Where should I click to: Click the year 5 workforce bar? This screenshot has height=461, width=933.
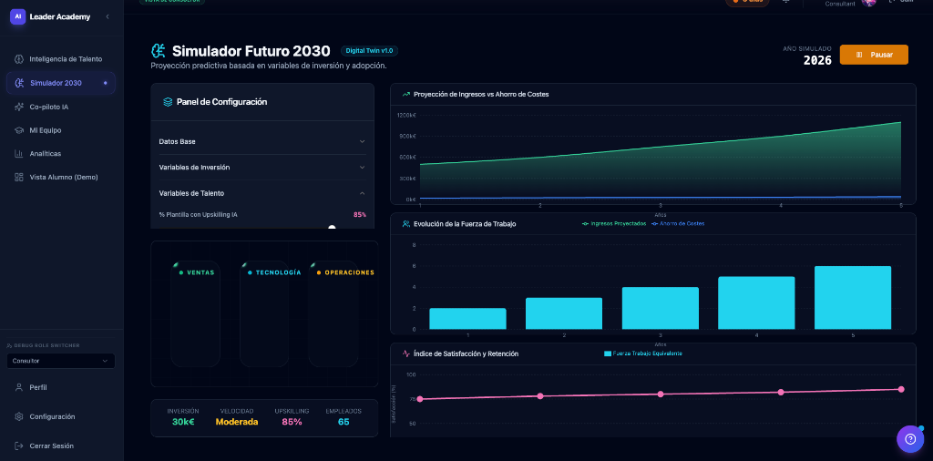(853, 297)
